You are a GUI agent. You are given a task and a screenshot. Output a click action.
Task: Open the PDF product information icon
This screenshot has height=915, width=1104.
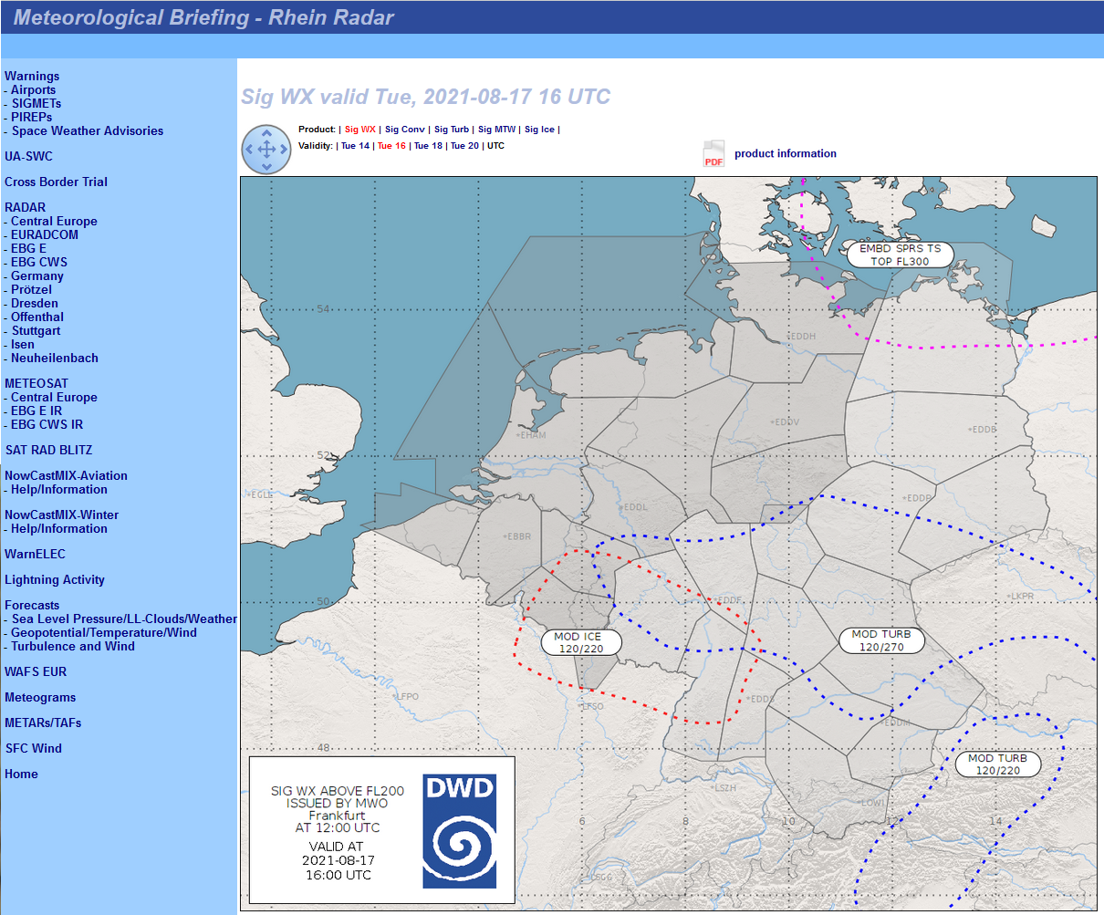pyautogui.click(x=713, y=154)
